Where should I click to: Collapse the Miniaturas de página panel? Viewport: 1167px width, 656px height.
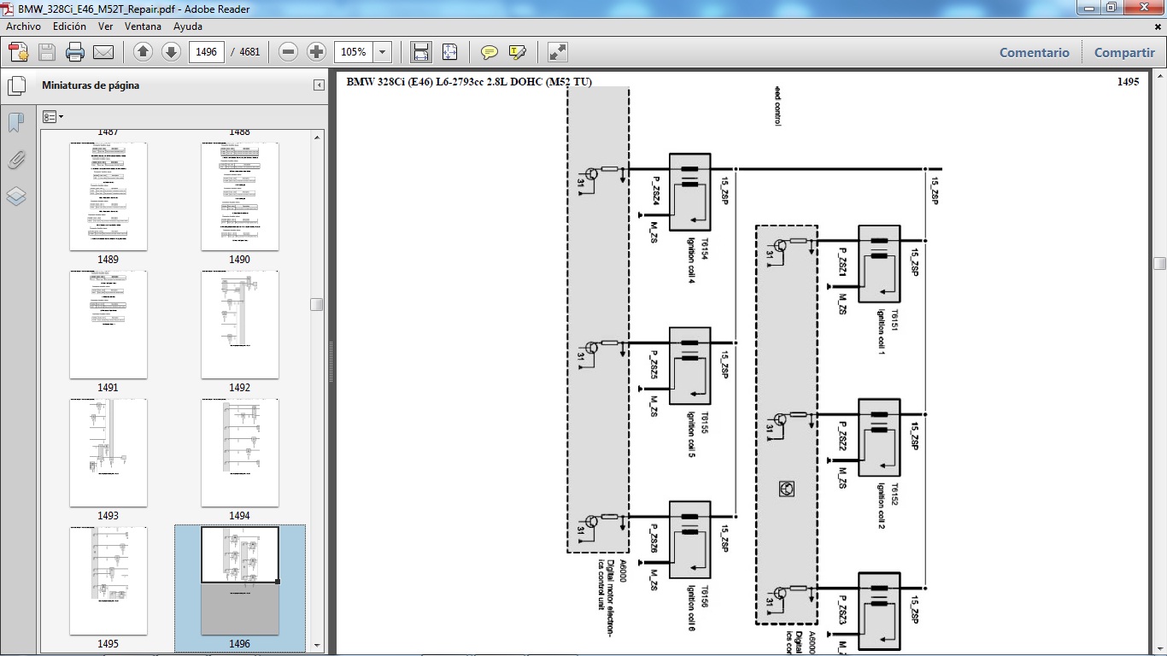pos(319,85)
